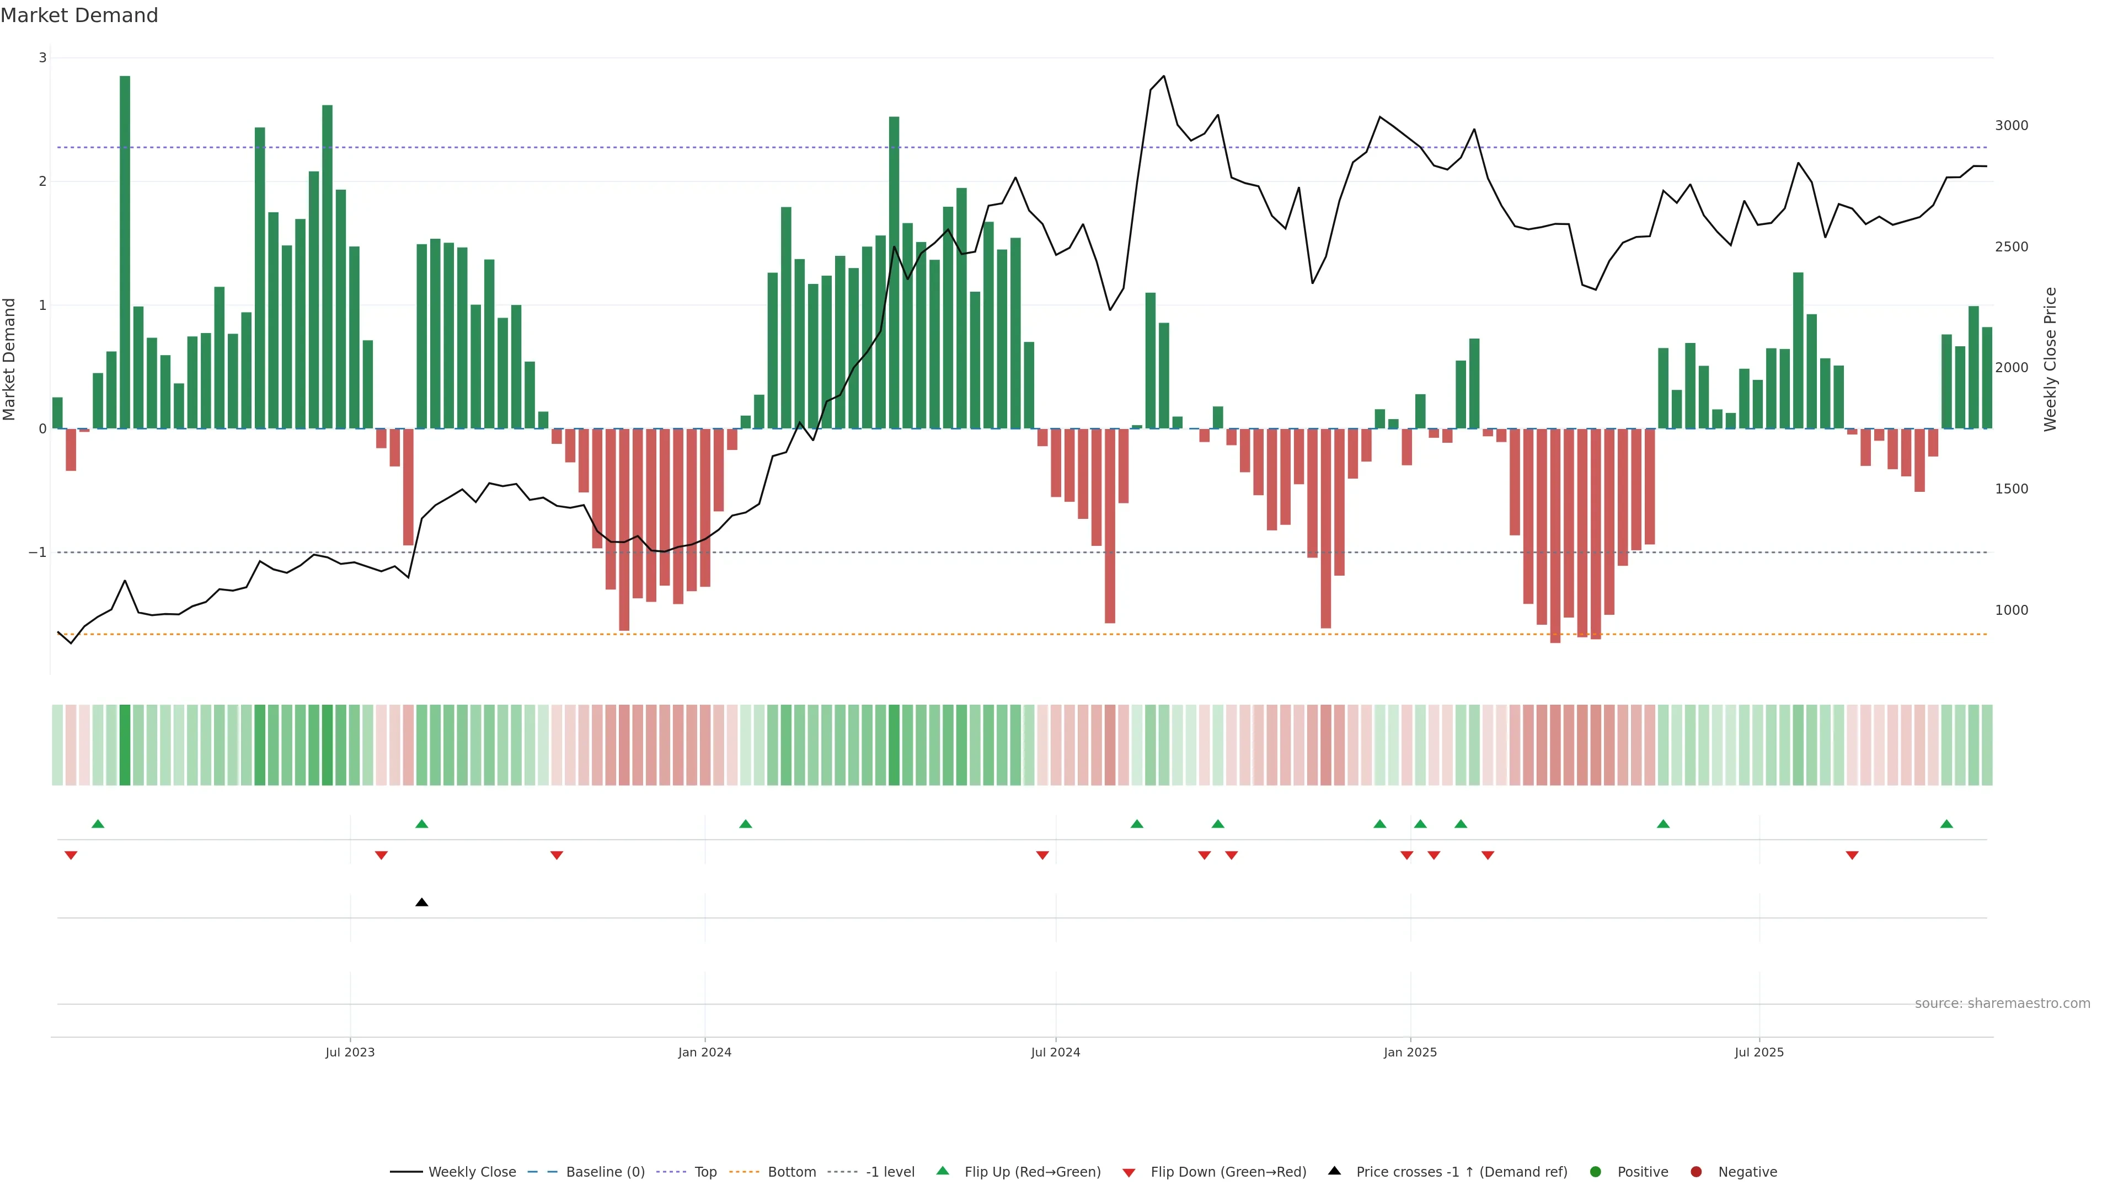
Task: Click the Market Demand chart title
Action: [x=79, y=15]
